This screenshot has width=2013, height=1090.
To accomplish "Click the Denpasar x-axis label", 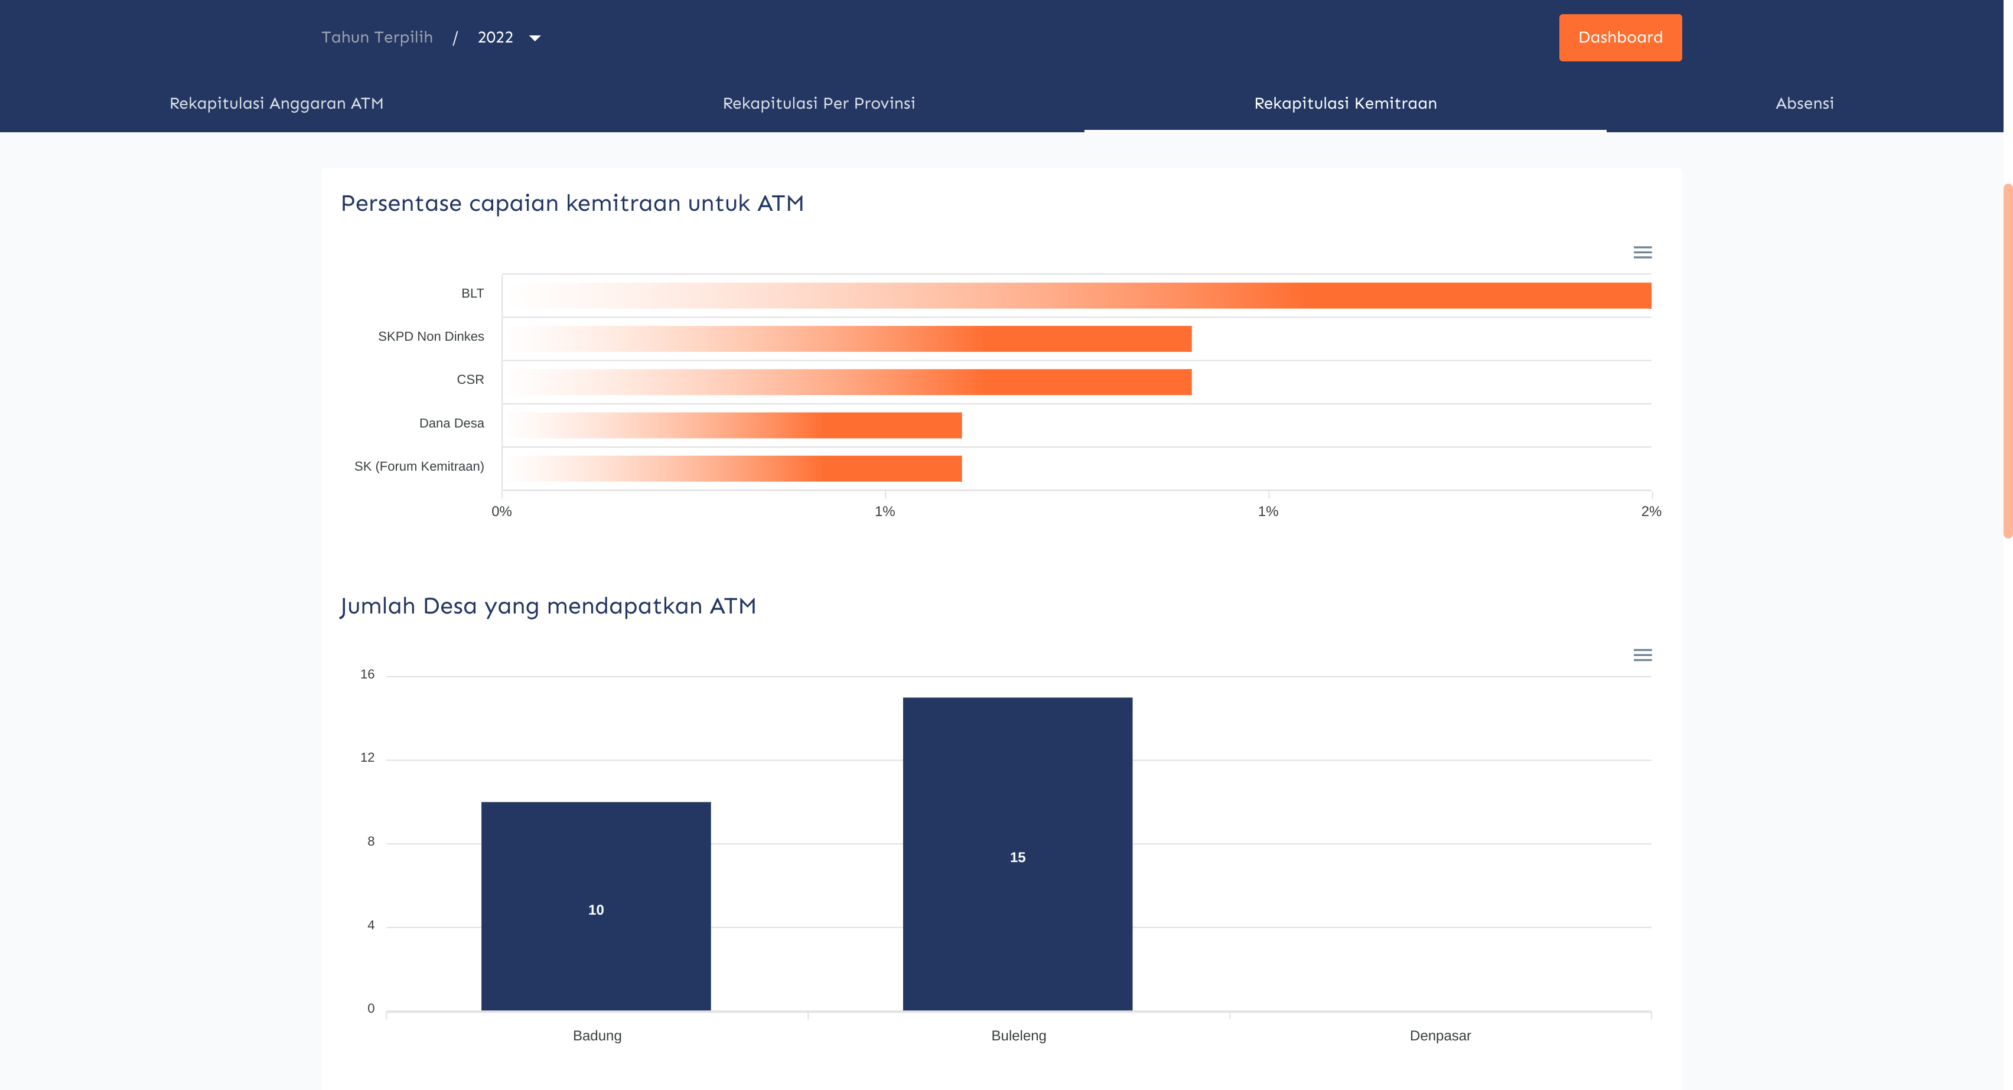I will 1439,1035.
